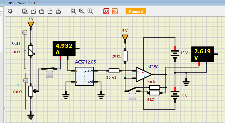
Task: Click the zoom to selection icon
Action: coord(82,11)
